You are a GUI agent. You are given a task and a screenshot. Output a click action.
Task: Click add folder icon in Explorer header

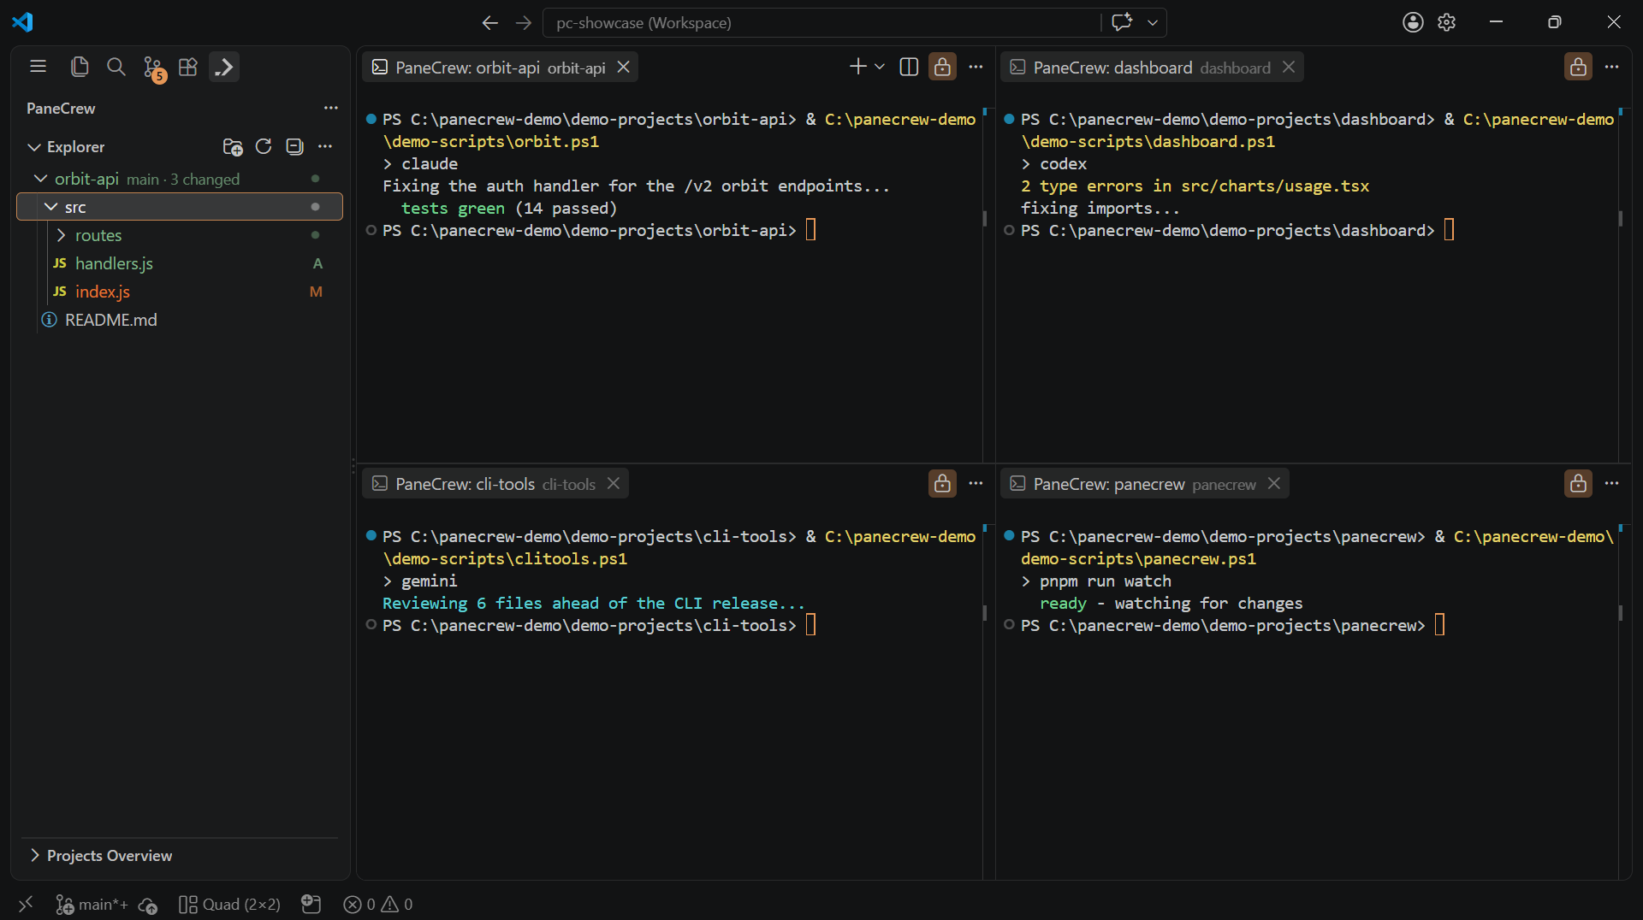(233, 147)
